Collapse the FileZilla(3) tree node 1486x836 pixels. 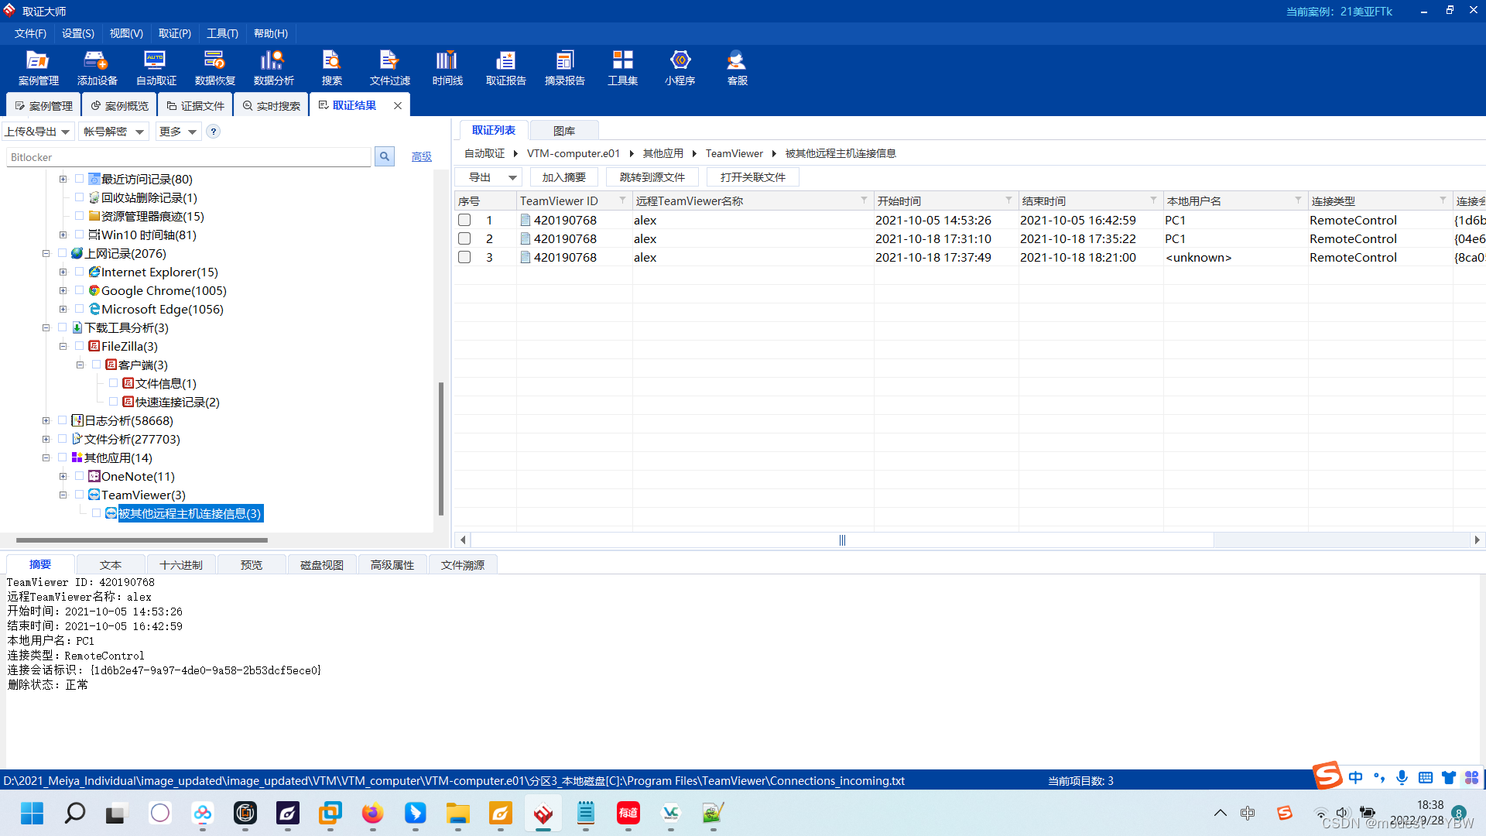coord(63,347)
